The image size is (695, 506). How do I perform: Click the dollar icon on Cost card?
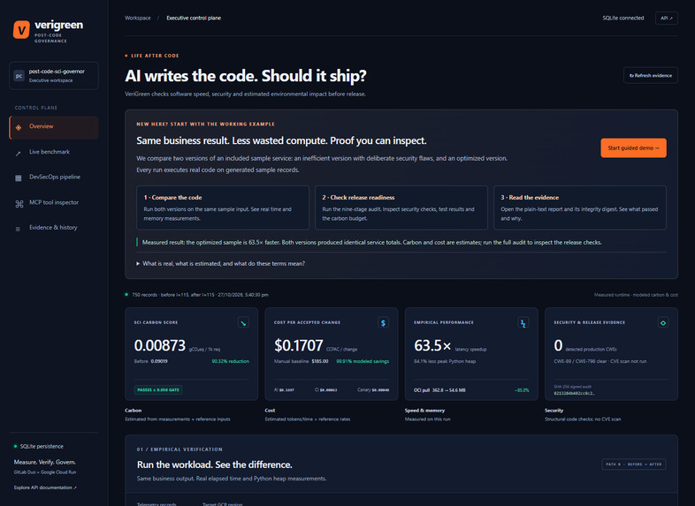point(383,322)
